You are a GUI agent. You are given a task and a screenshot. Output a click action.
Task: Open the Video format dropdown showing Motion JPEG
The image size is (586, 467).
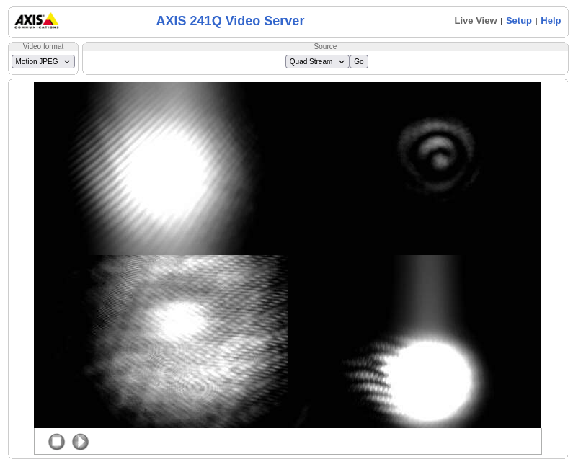coord(43,62)
